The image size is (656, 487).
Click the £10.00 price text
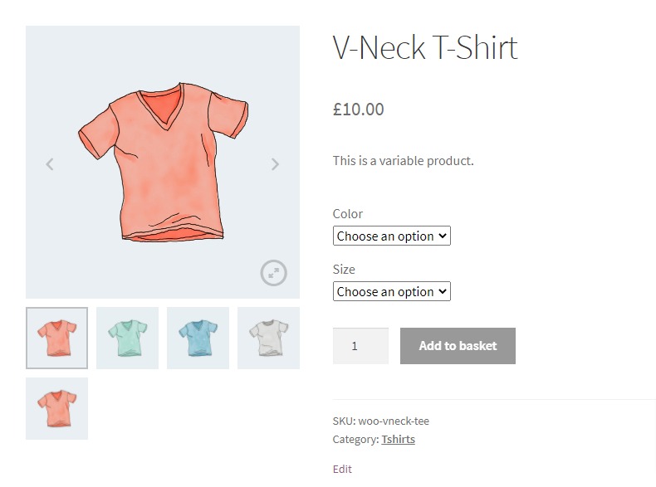pos(359,109)
